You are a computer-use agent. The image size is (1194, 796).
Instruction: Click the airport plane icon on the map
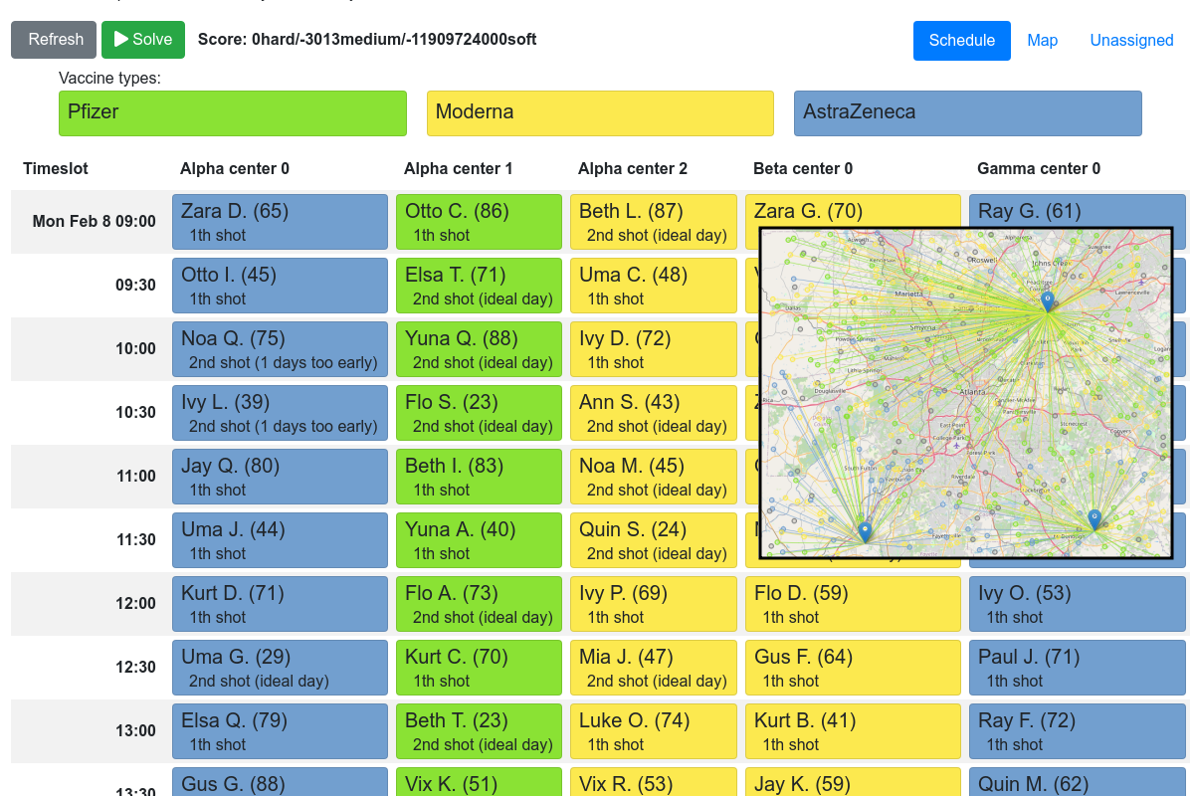click(x=956, y=446)
